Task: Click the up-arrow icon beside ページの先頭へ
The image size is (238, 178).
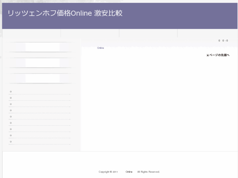Action: [x=208, y=55]
